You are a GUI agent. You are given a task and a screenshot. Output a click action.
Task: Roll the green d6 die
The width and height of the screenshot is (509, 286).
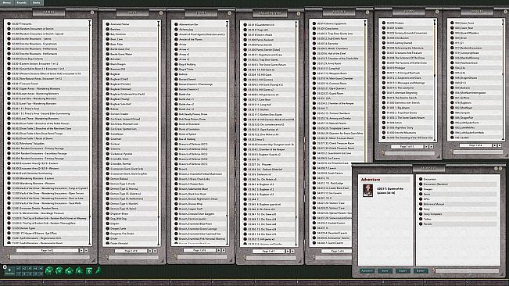pyautogui.click(x=88, y=270)
